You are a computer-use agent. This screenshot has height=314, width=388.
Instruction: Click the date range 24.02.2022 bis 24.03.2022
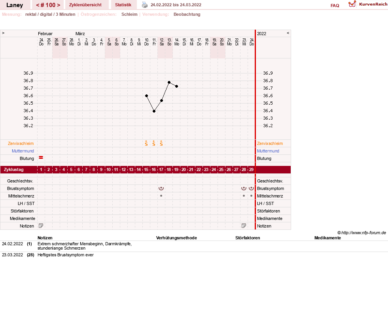click(x=176, y=5)
